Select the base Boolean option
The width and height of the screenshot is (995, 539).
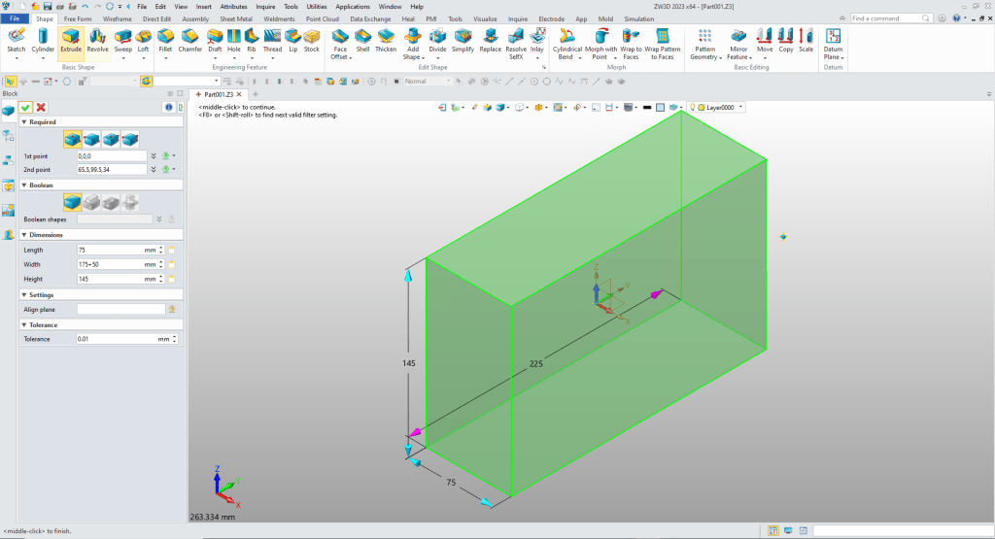[72, 202]
